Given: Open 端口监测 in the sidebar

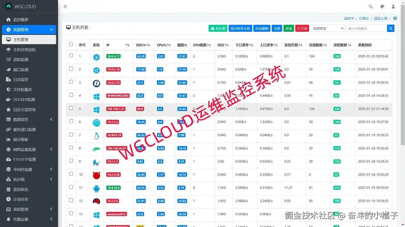Looking at the screenshot, I should coord(29,70).
